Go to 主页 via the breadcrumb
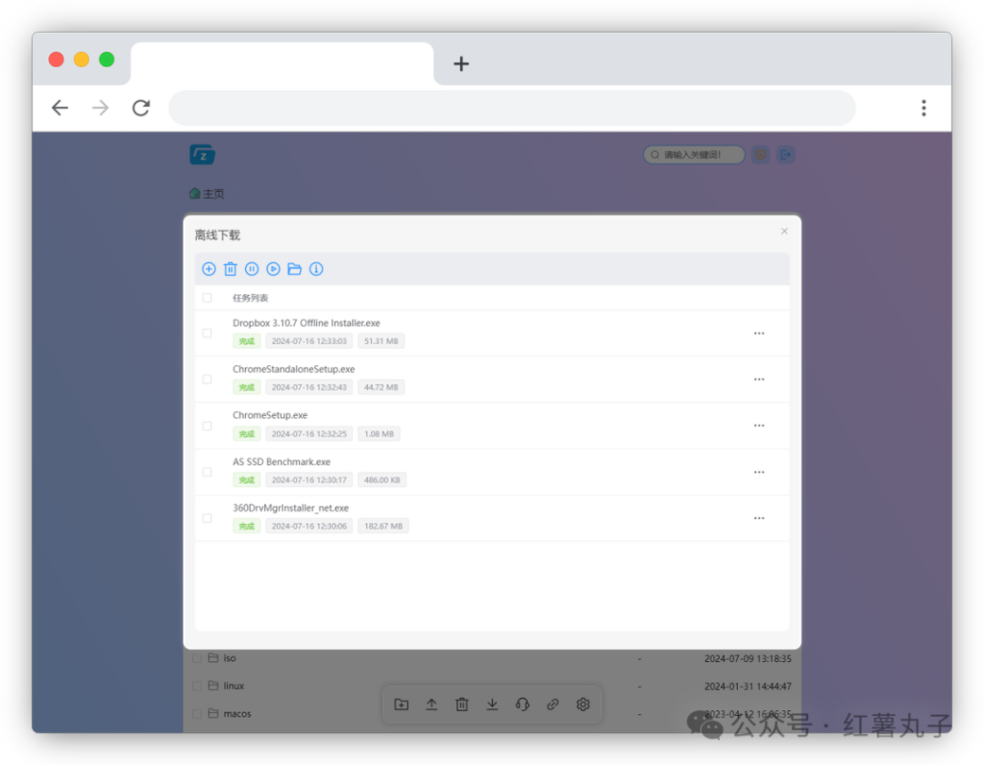Image resolution: width=984 pixels, height=765 pixels. tap(207, 193)
